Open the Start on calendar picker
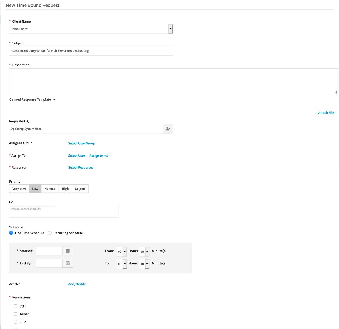Image resolution: width=339 pixels, height=329 pixels. point(68,251)
